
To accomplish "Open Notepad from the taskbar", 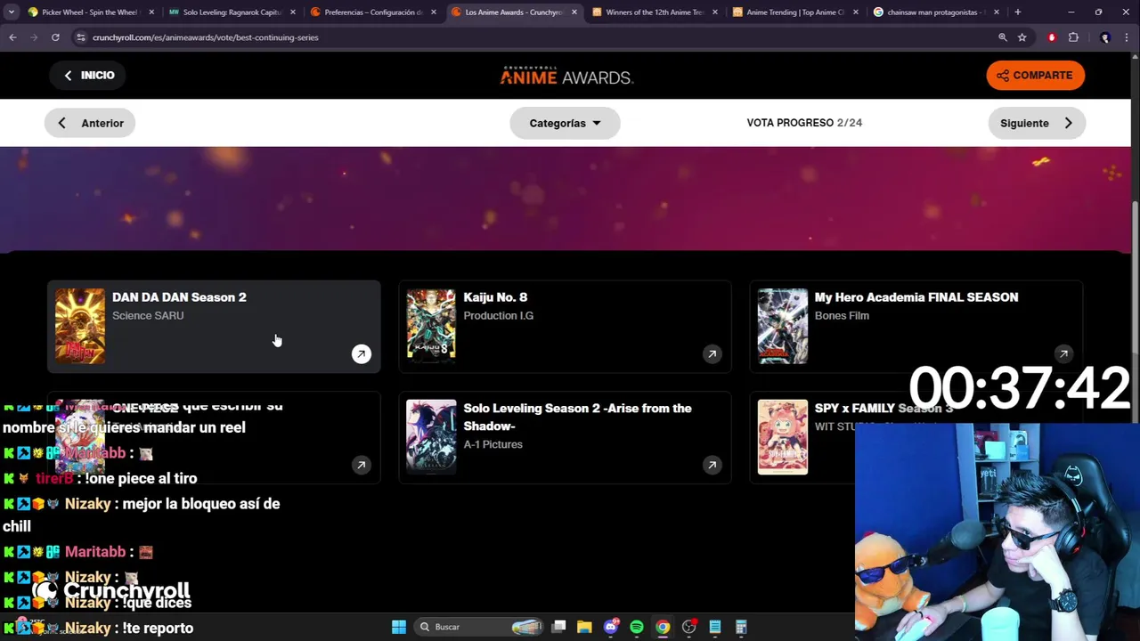I will pyautogui.click(x=715, y=627).
